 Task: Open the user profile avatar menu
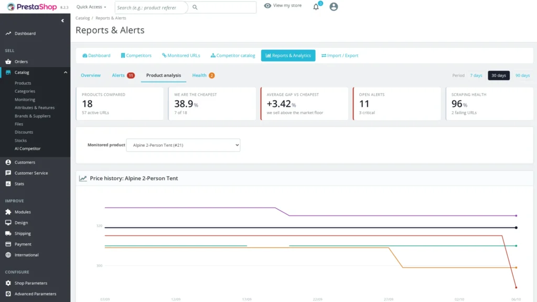tap(334, 6)
